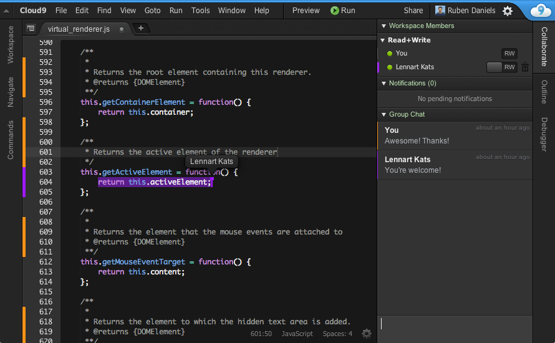Add a new editor tab with plus
The width and height of the screenshot is (555, 343).
[141, 28]
